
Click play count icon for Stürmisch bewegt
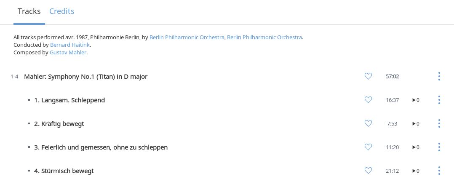pyautogui.click(x=416, y=171)
